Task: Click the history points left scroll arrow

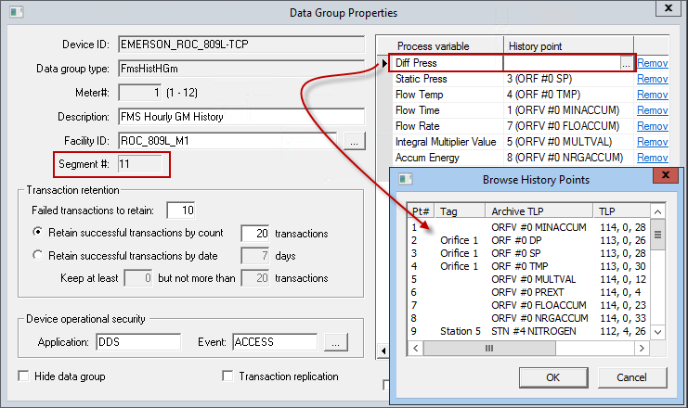Action: coord(416,348)
